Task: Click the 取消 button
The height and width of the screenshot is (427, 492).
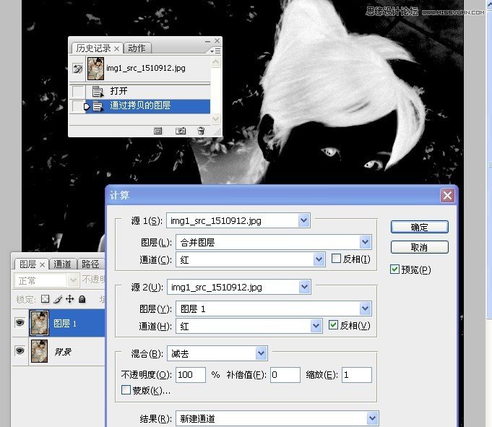Action: (x=420, y=248)
